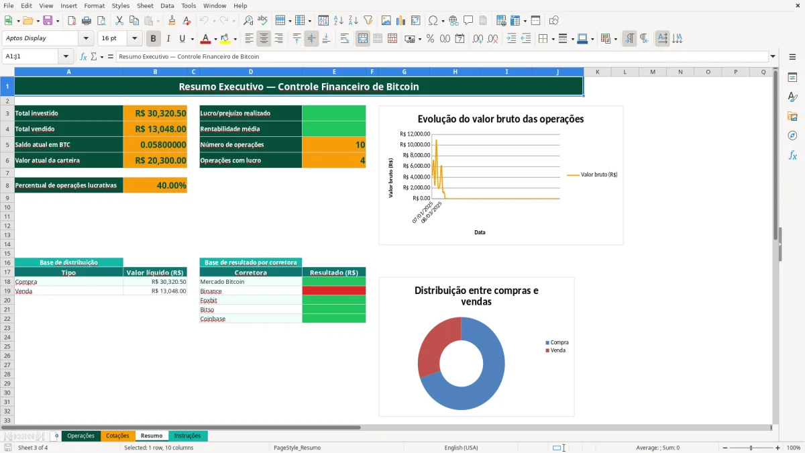Activate Clone Formatting paintbrush
Image resolution: width=805 pixels, height=453 pixels.
tap(172, 21)
